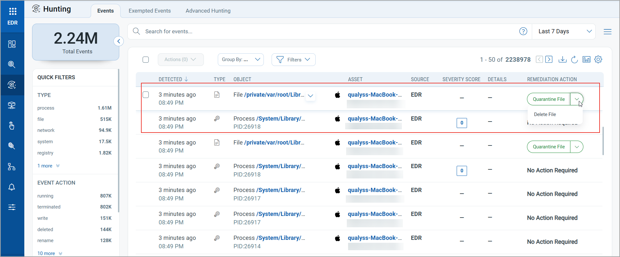Tick the select-all events checkbox

146,60
